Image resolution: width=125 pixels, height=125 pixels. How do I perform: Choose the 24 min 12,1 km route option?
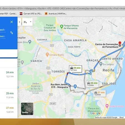tap(9, 74)
